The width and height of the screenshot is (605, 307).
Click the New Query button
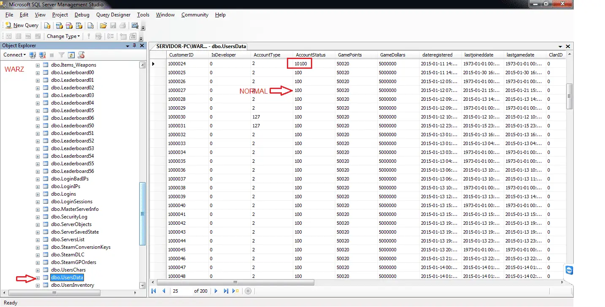(22, 25)
